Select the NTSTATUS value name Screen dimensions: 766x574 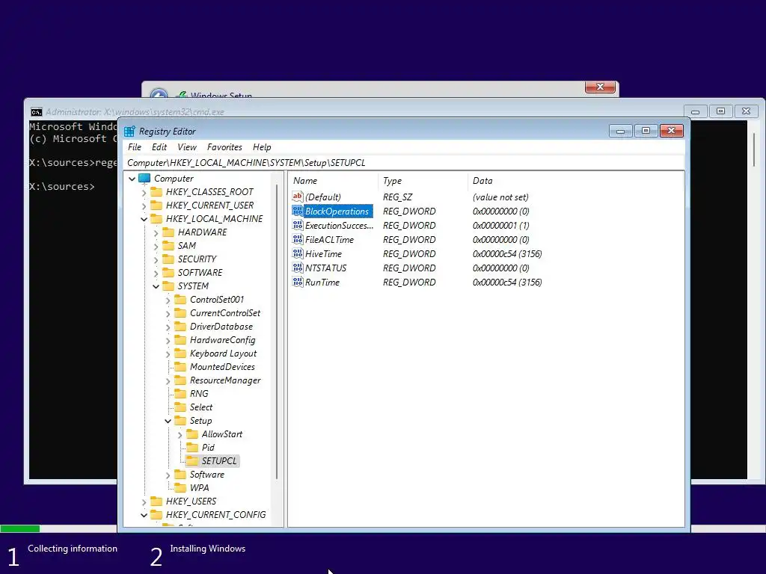[x=326, y=268]
